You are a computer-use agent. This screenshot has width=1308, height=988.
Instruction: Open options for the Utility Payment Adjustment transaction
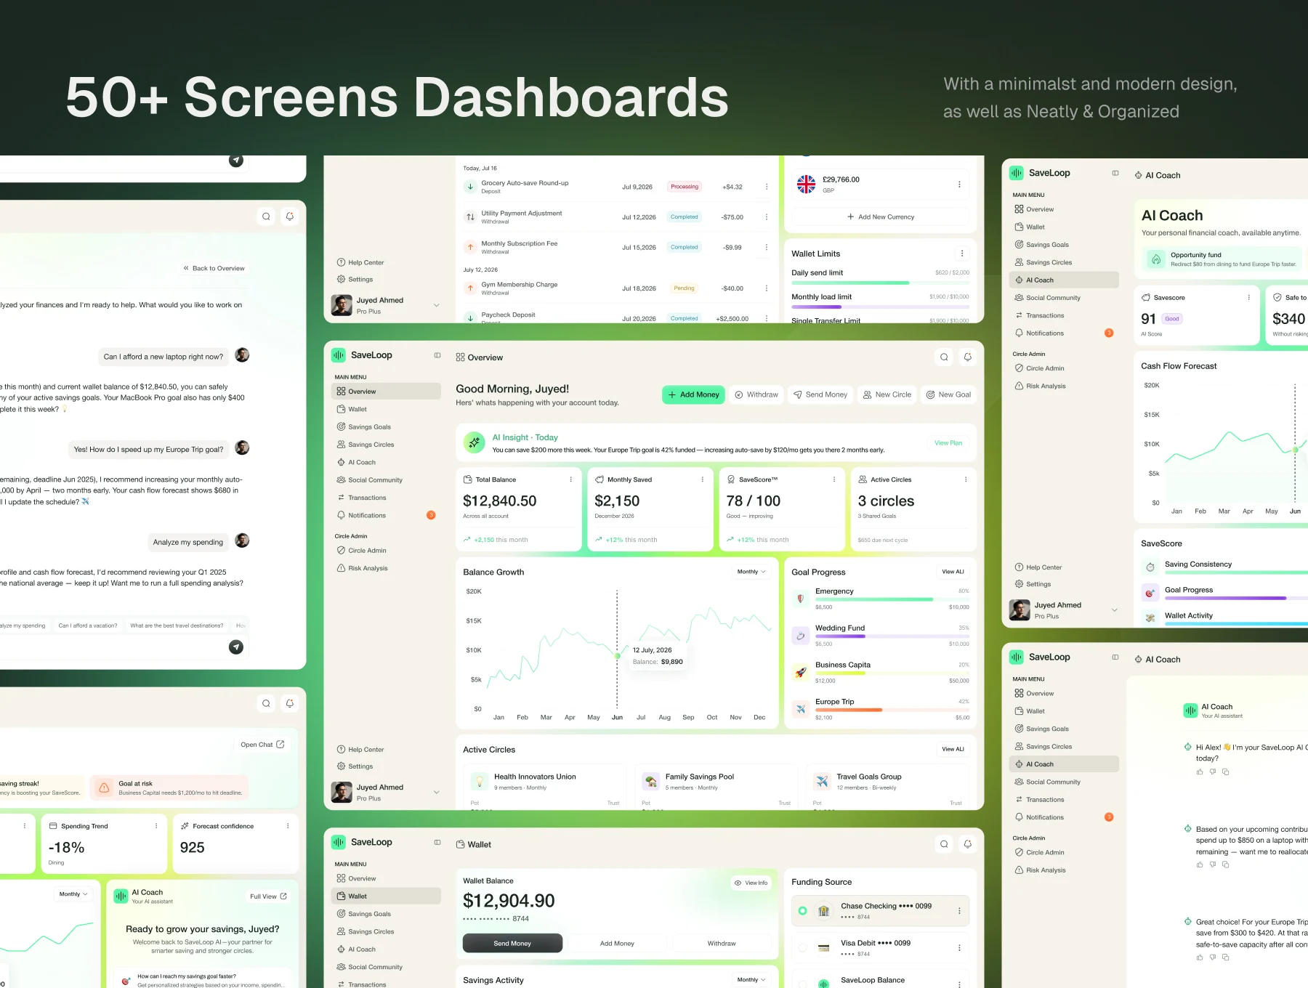[x=767, y=217]
